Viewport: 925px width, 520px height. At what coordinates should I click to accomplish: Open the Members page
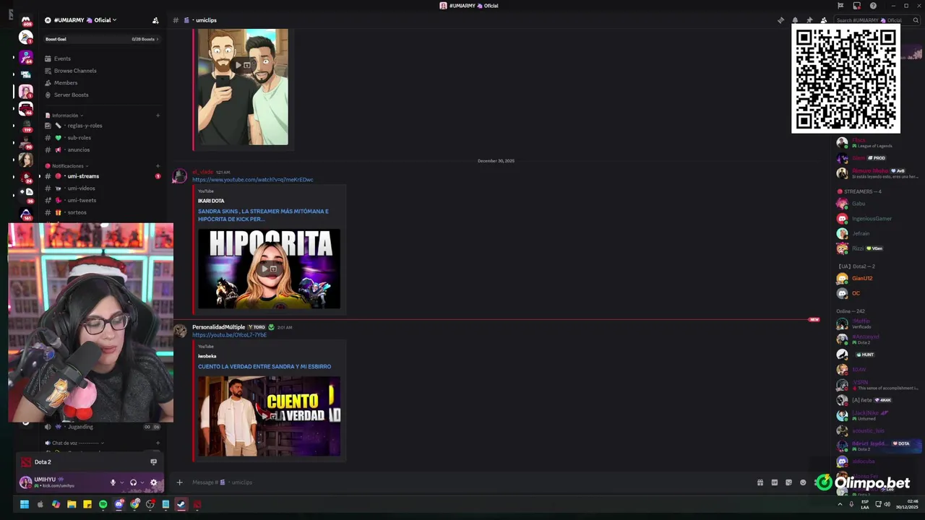point(66,83)
